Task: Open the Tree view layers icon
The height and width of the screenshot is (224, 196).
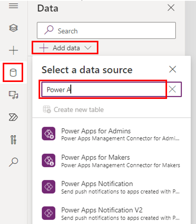Action: coord(14,28)
